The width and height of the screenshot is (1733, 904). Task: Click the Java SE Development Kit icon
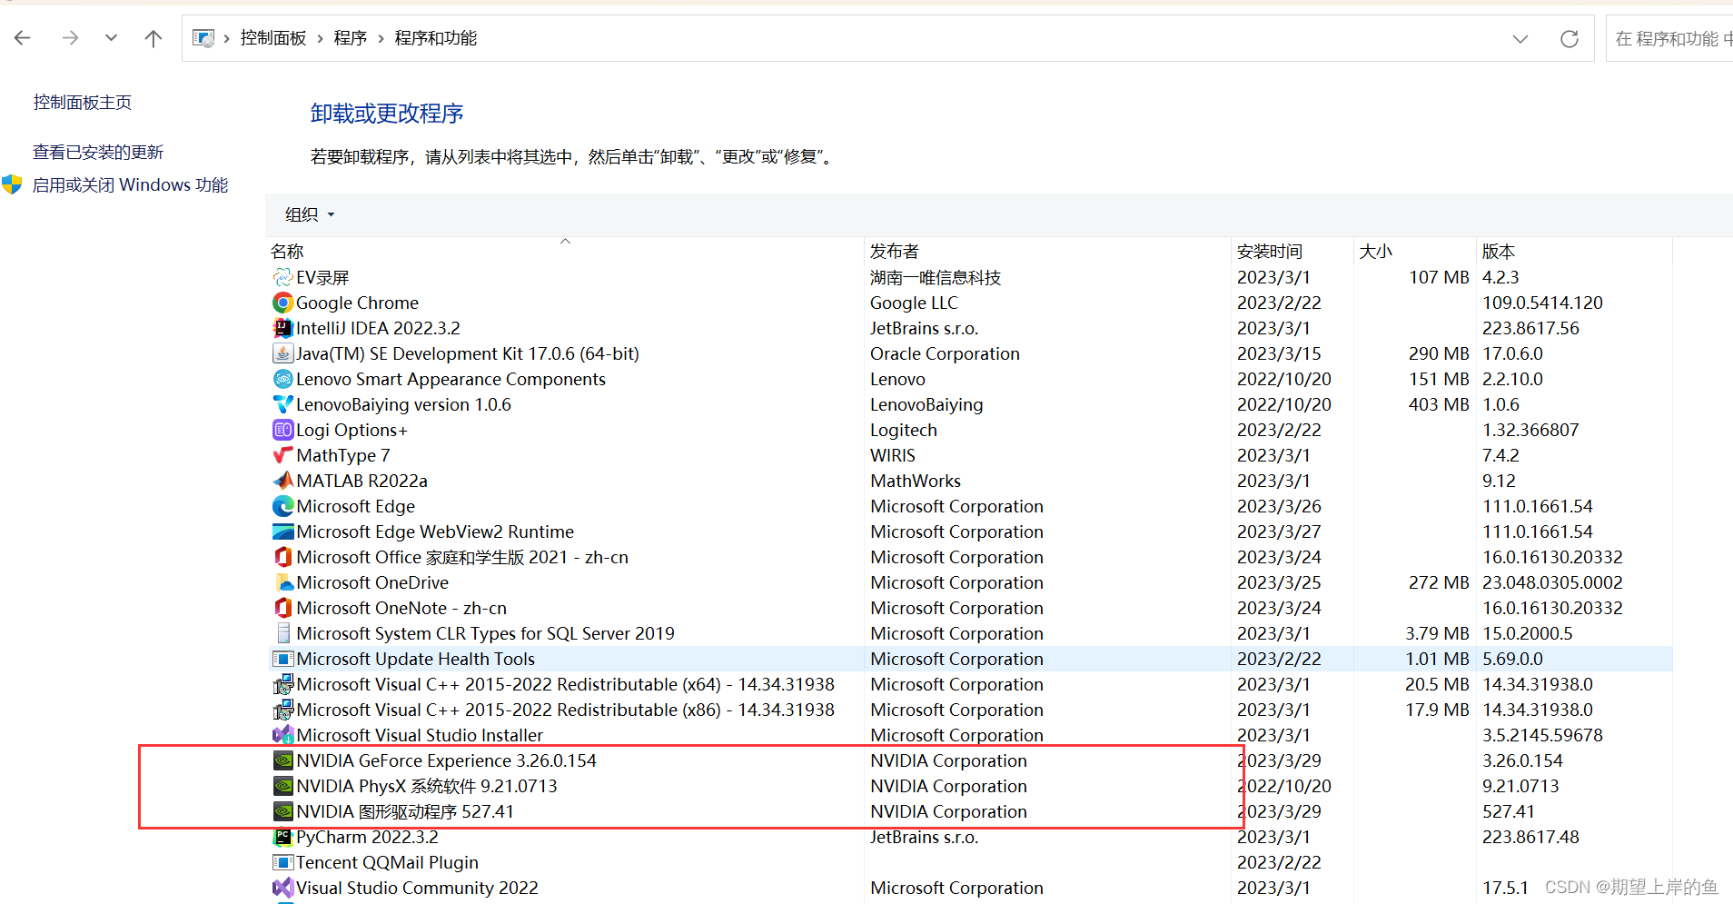(x=283, y=353)
